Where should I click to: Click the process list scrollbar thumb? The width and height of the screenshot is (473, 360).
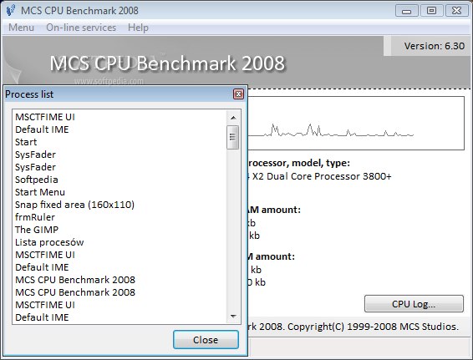point(232,137)
